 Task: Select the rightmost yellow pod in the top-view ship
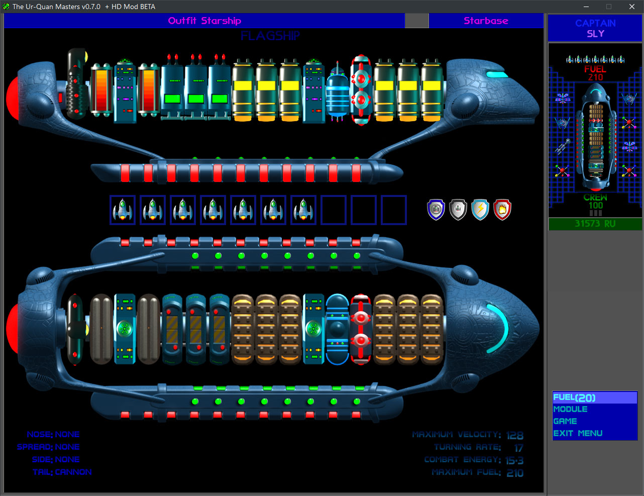tap(432, 90)
